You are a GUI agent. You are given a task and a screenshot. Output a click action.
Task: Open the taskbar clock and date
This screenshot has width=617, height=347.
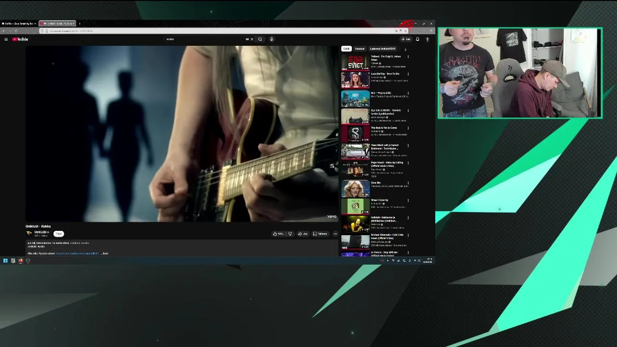[428, 261]
